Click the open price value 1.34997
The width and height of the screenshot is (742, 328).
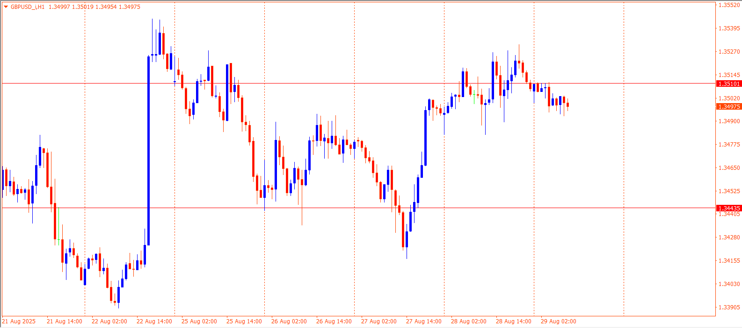pyautogui.click(x=58, y=7)
